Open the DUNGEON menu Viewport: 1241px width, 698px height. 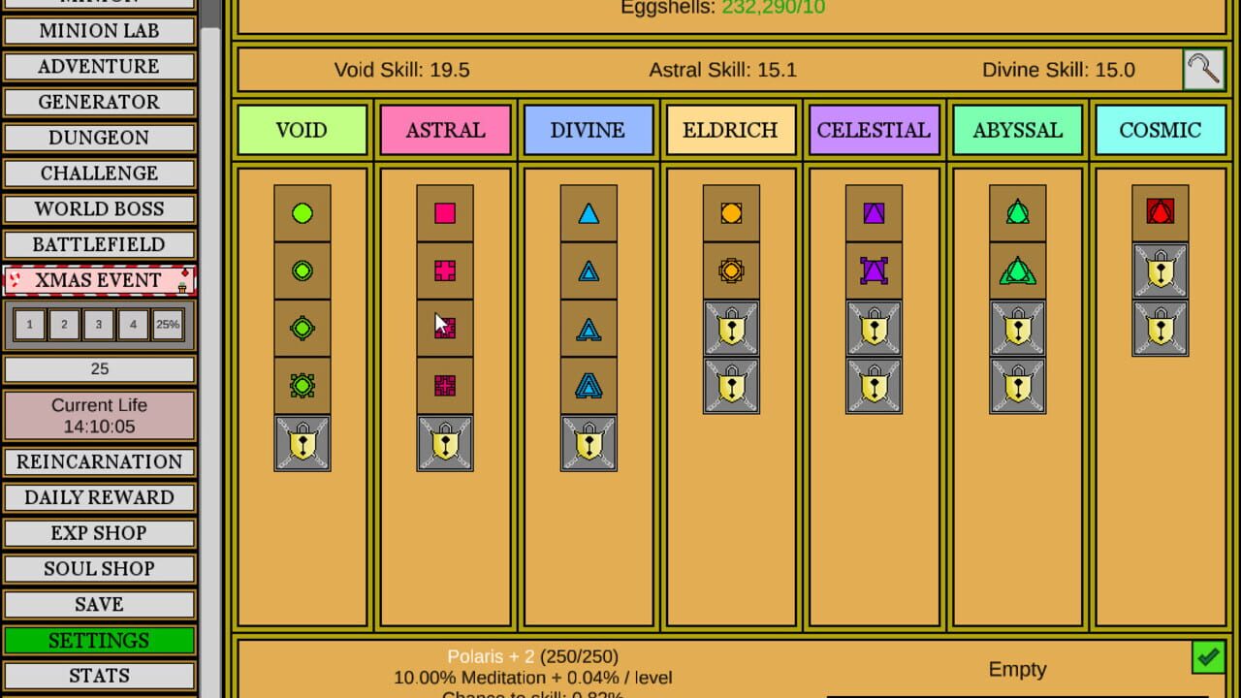coord(99,138)
